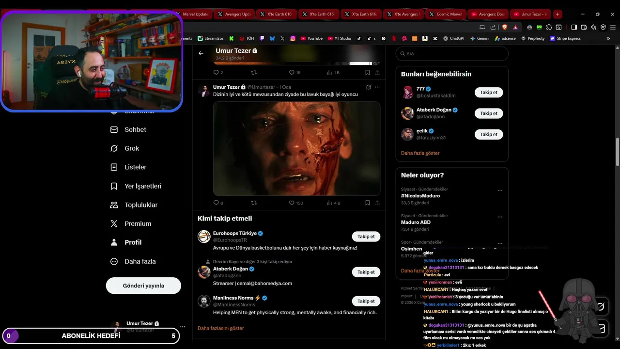Click the Ara search field
The height and width of the screenshot is (349, 620).
pos(452,53)
